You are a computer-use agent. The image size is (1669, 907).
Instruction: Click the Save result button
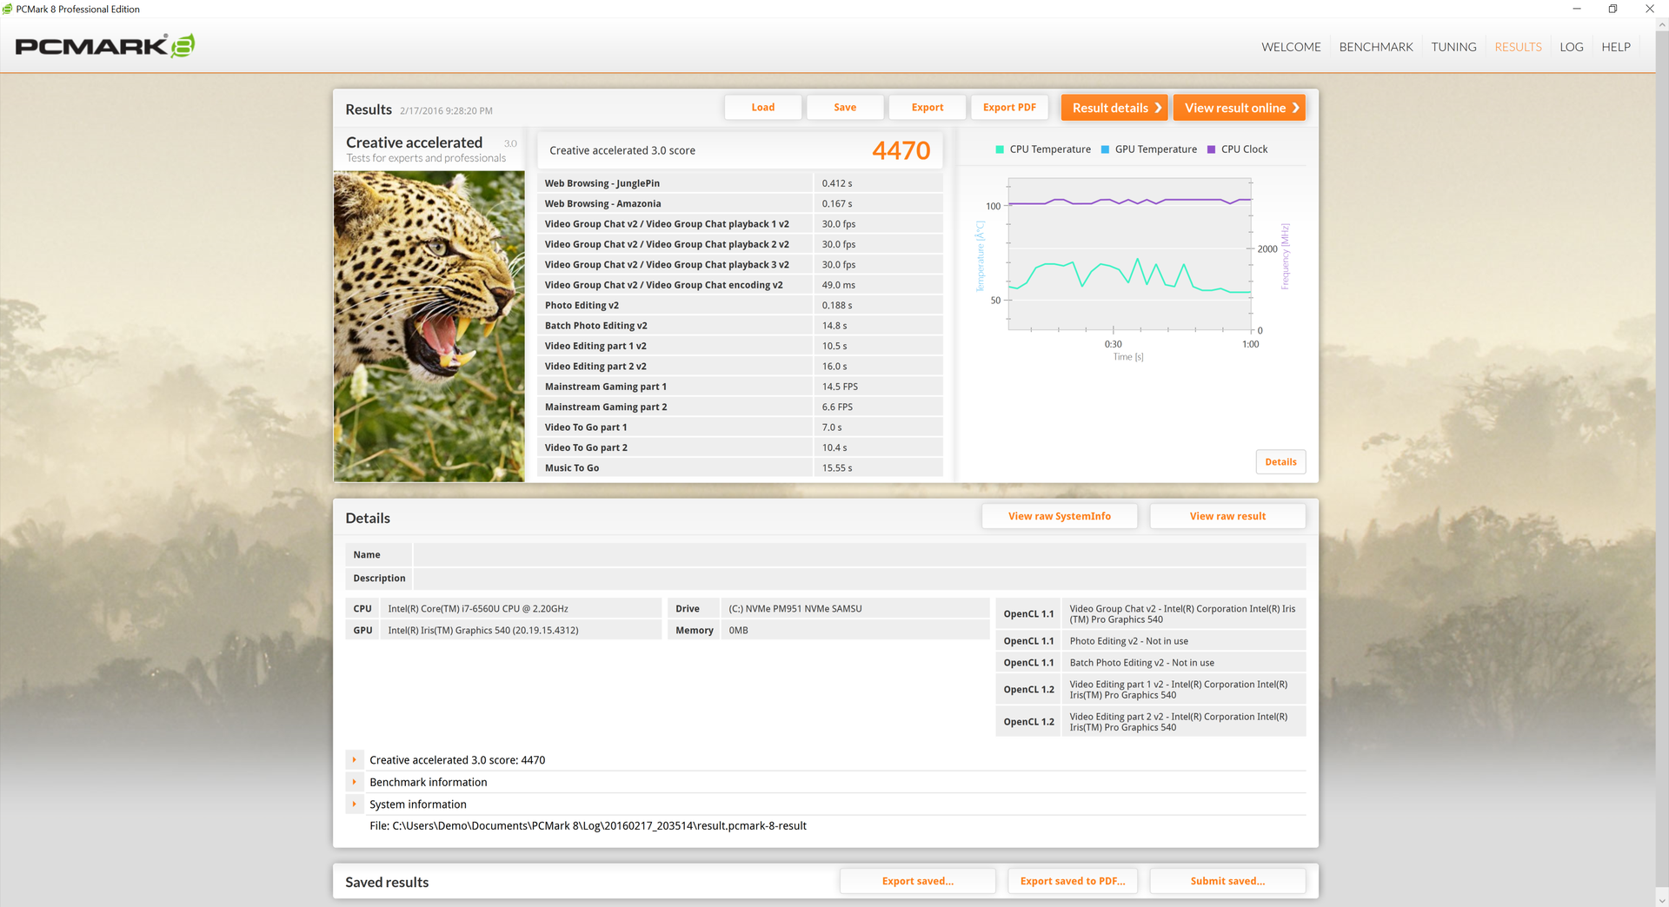tap(845, 108)
